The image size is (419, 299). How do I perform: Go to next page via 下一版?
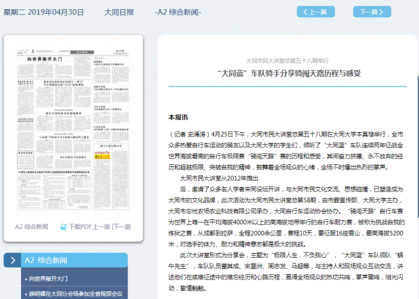[122, 227]
